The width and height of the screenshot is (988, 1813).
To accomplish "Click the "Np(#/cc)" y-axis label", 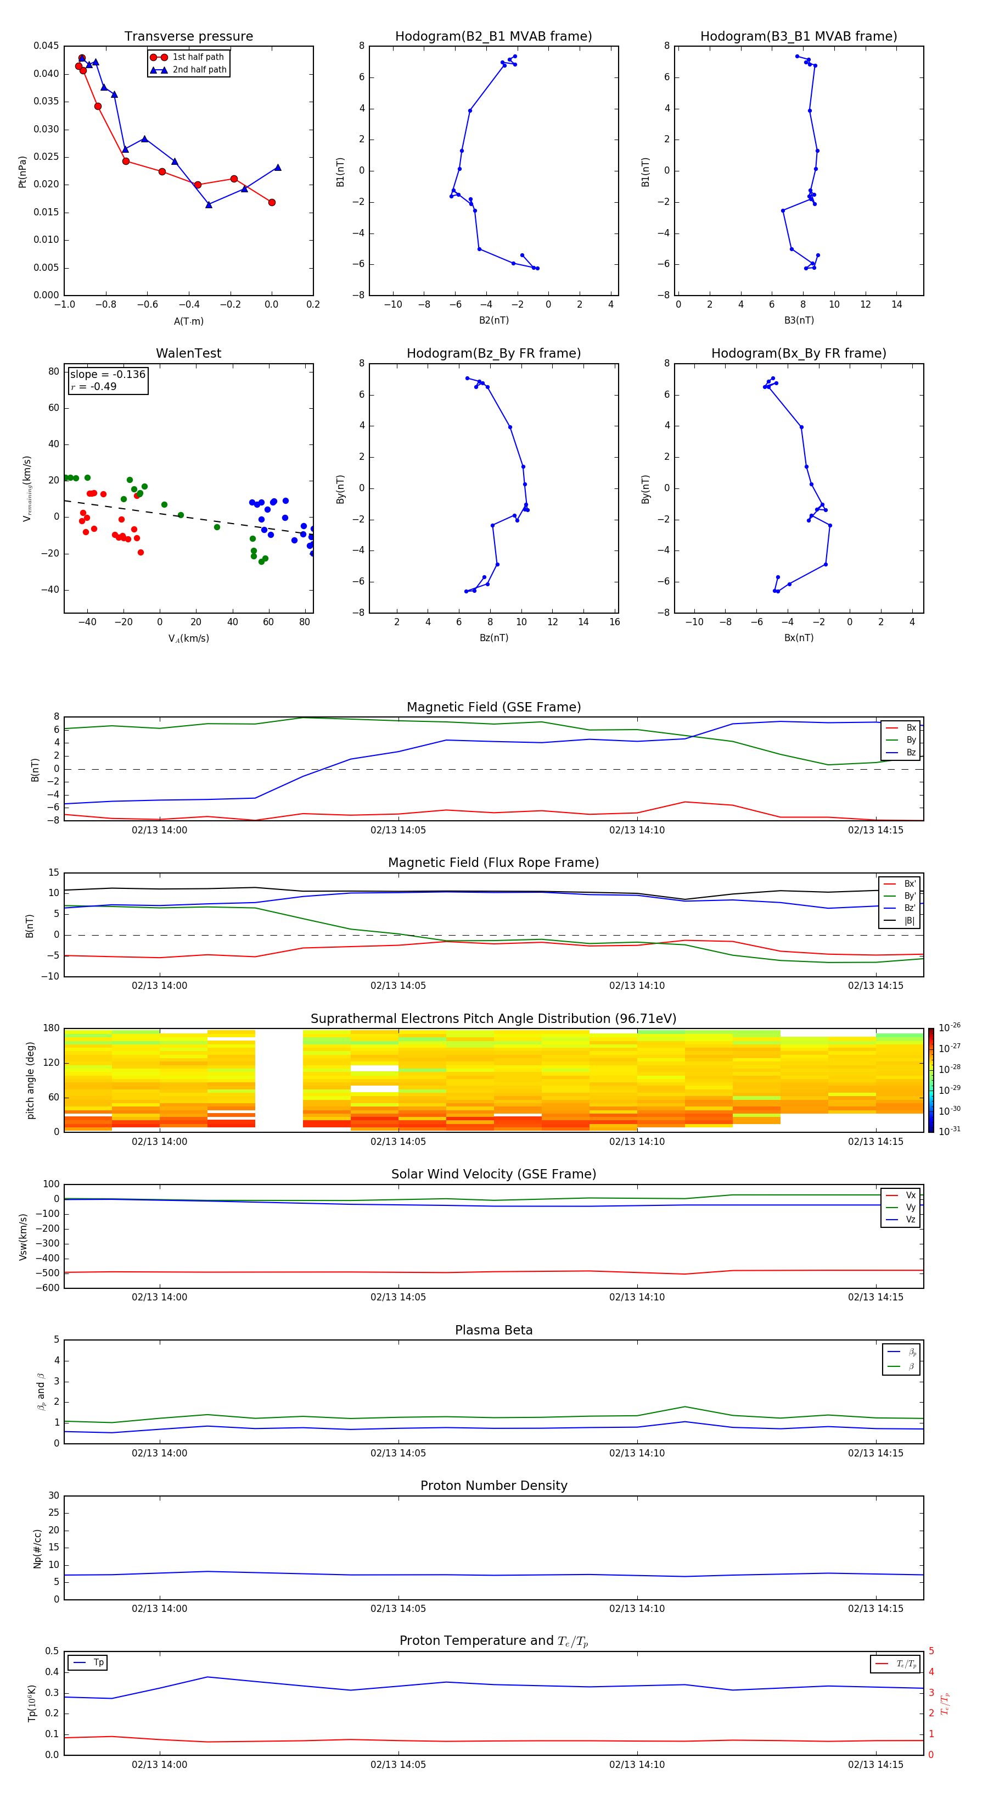I will point(37,1548).
